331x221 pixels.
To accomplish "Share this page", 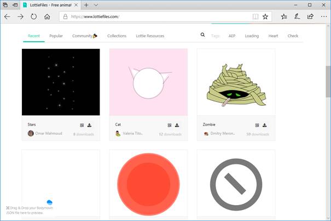I will tap(310, 16).
